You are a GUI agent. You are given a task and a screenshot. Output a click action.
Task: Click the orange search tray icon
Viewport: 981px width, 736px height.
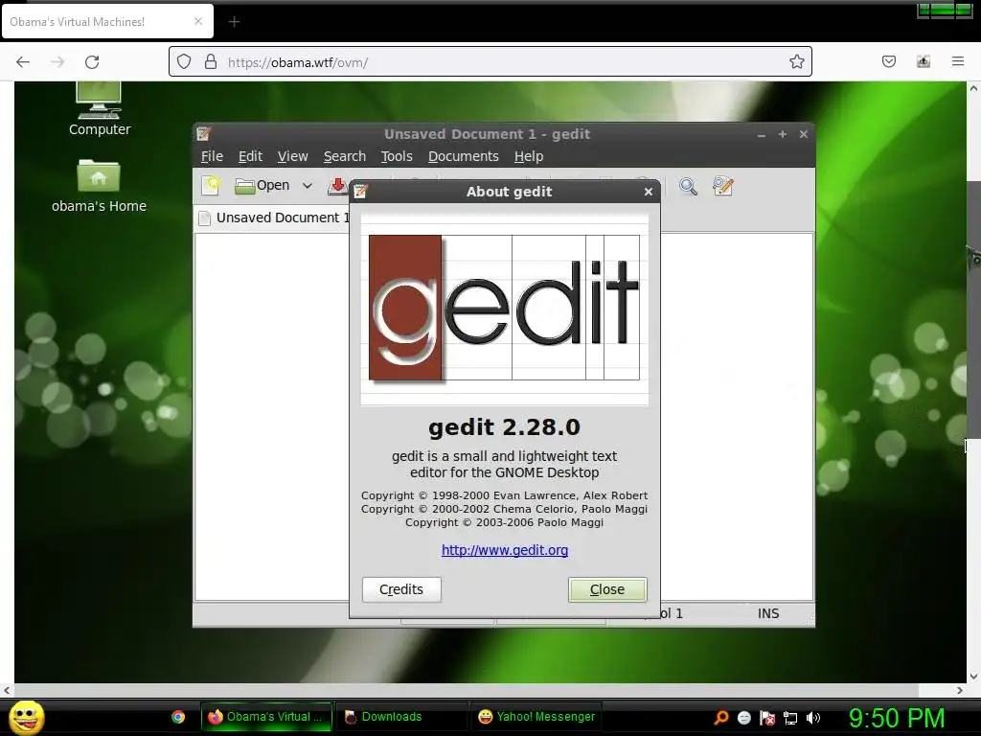721,718
